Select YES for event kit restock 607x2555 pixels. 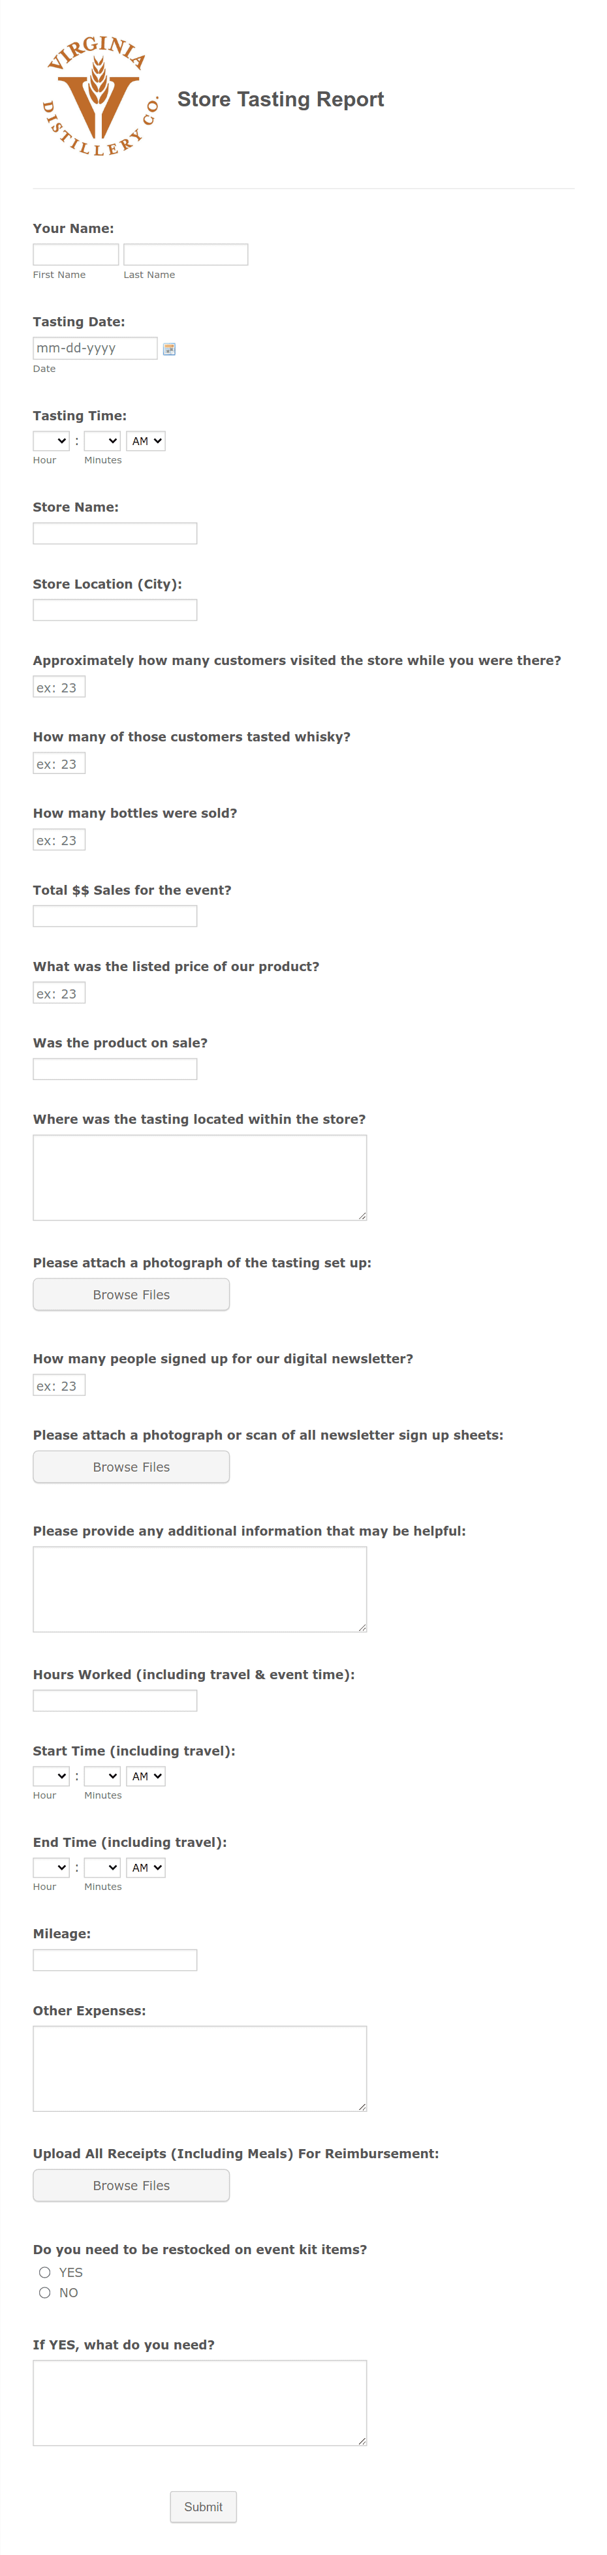pos(44,2272)
